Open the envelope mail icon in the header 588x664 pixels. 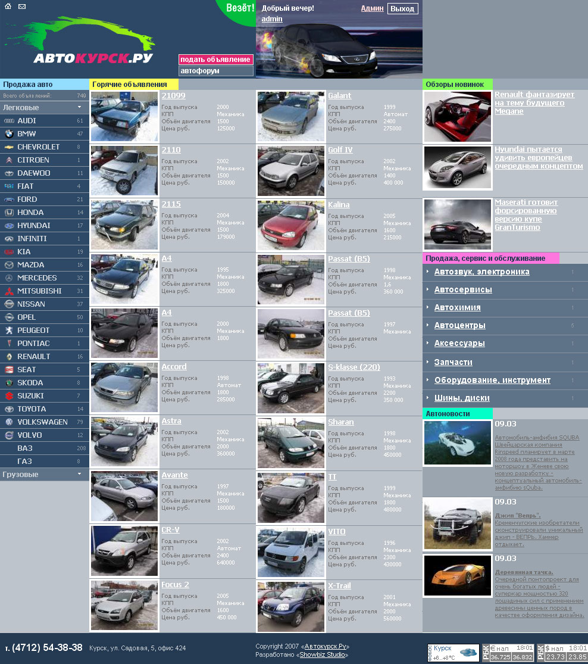coord(21,7)
